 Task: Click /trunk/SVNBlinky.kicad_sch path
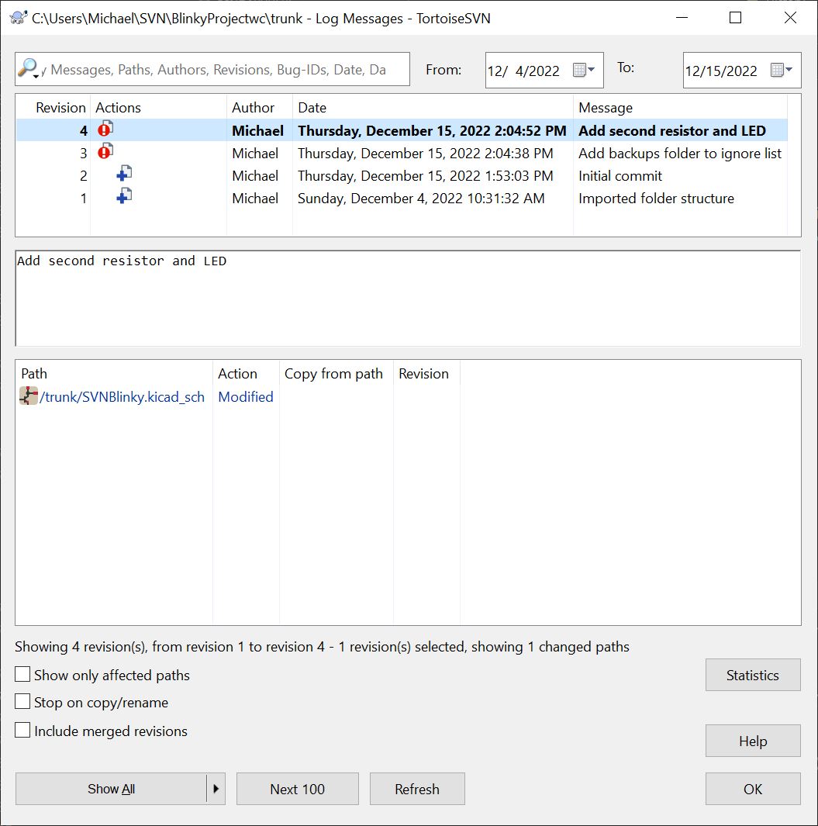tap(123, 396)
